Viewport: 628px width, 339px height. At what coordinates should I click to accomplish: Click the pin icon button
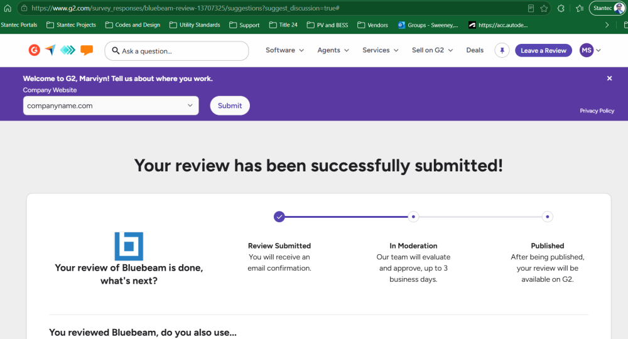point(502,50)
